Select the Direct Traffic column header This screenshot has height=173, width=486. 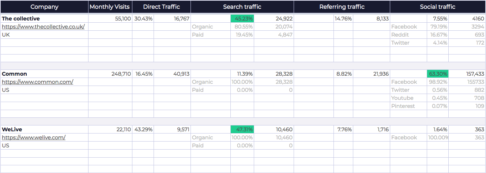(161, 7)
